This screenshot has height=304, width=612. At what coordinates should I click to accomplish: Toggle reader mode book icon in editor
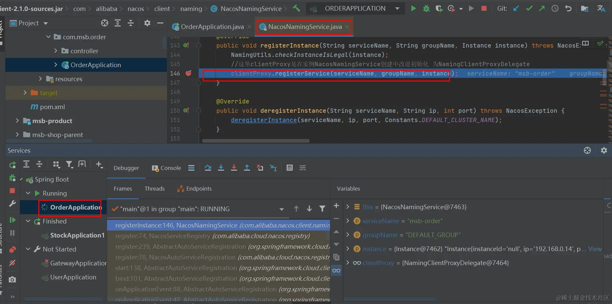(586, 43)
